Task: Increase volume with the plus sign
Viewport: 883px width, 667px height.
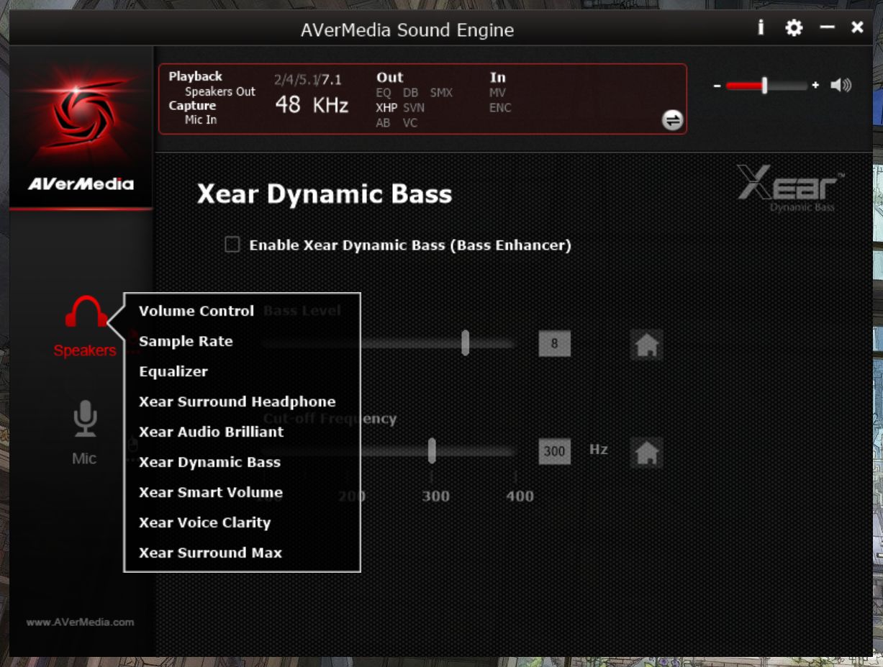Action: coord(815,85)
